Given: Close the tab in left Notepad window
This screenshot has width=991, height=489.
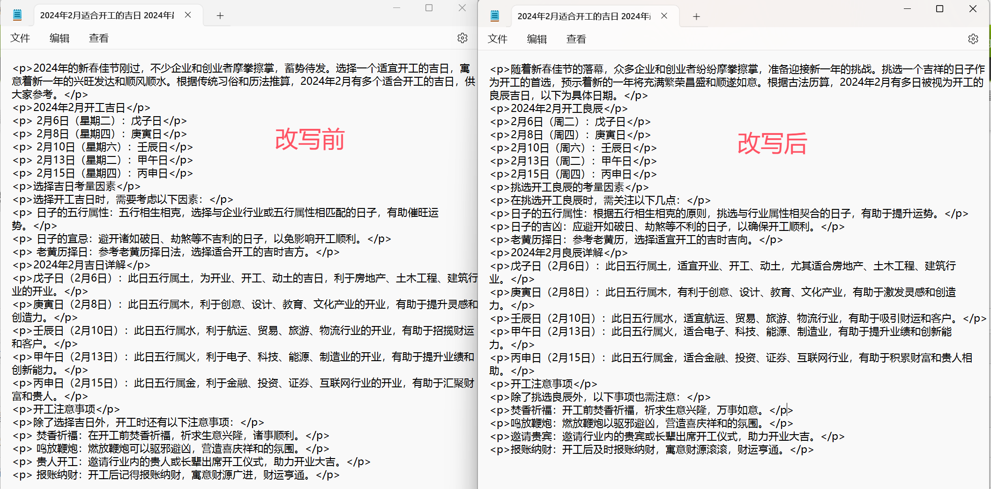Looking at the screenshot, I should (x=188, y=15).
